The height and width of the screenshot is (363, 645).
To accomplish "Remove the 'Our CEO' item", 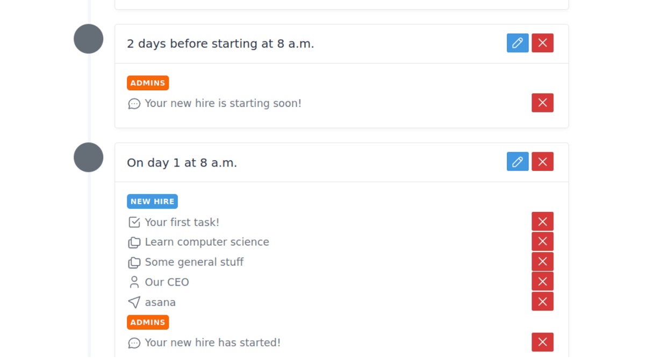I will 542,281.
